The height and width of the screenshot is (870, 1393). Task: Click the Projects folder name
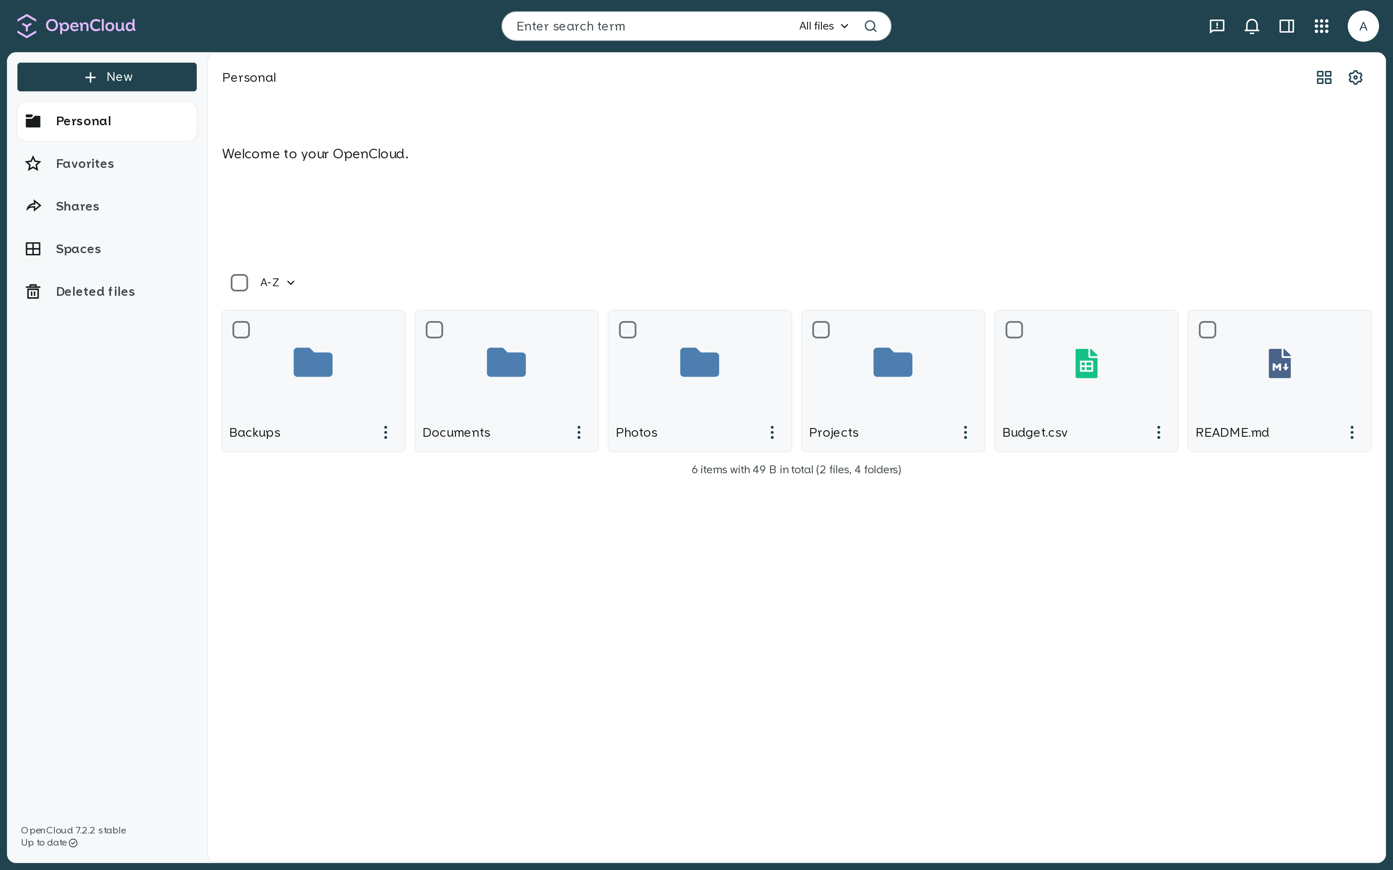point(834,433)
